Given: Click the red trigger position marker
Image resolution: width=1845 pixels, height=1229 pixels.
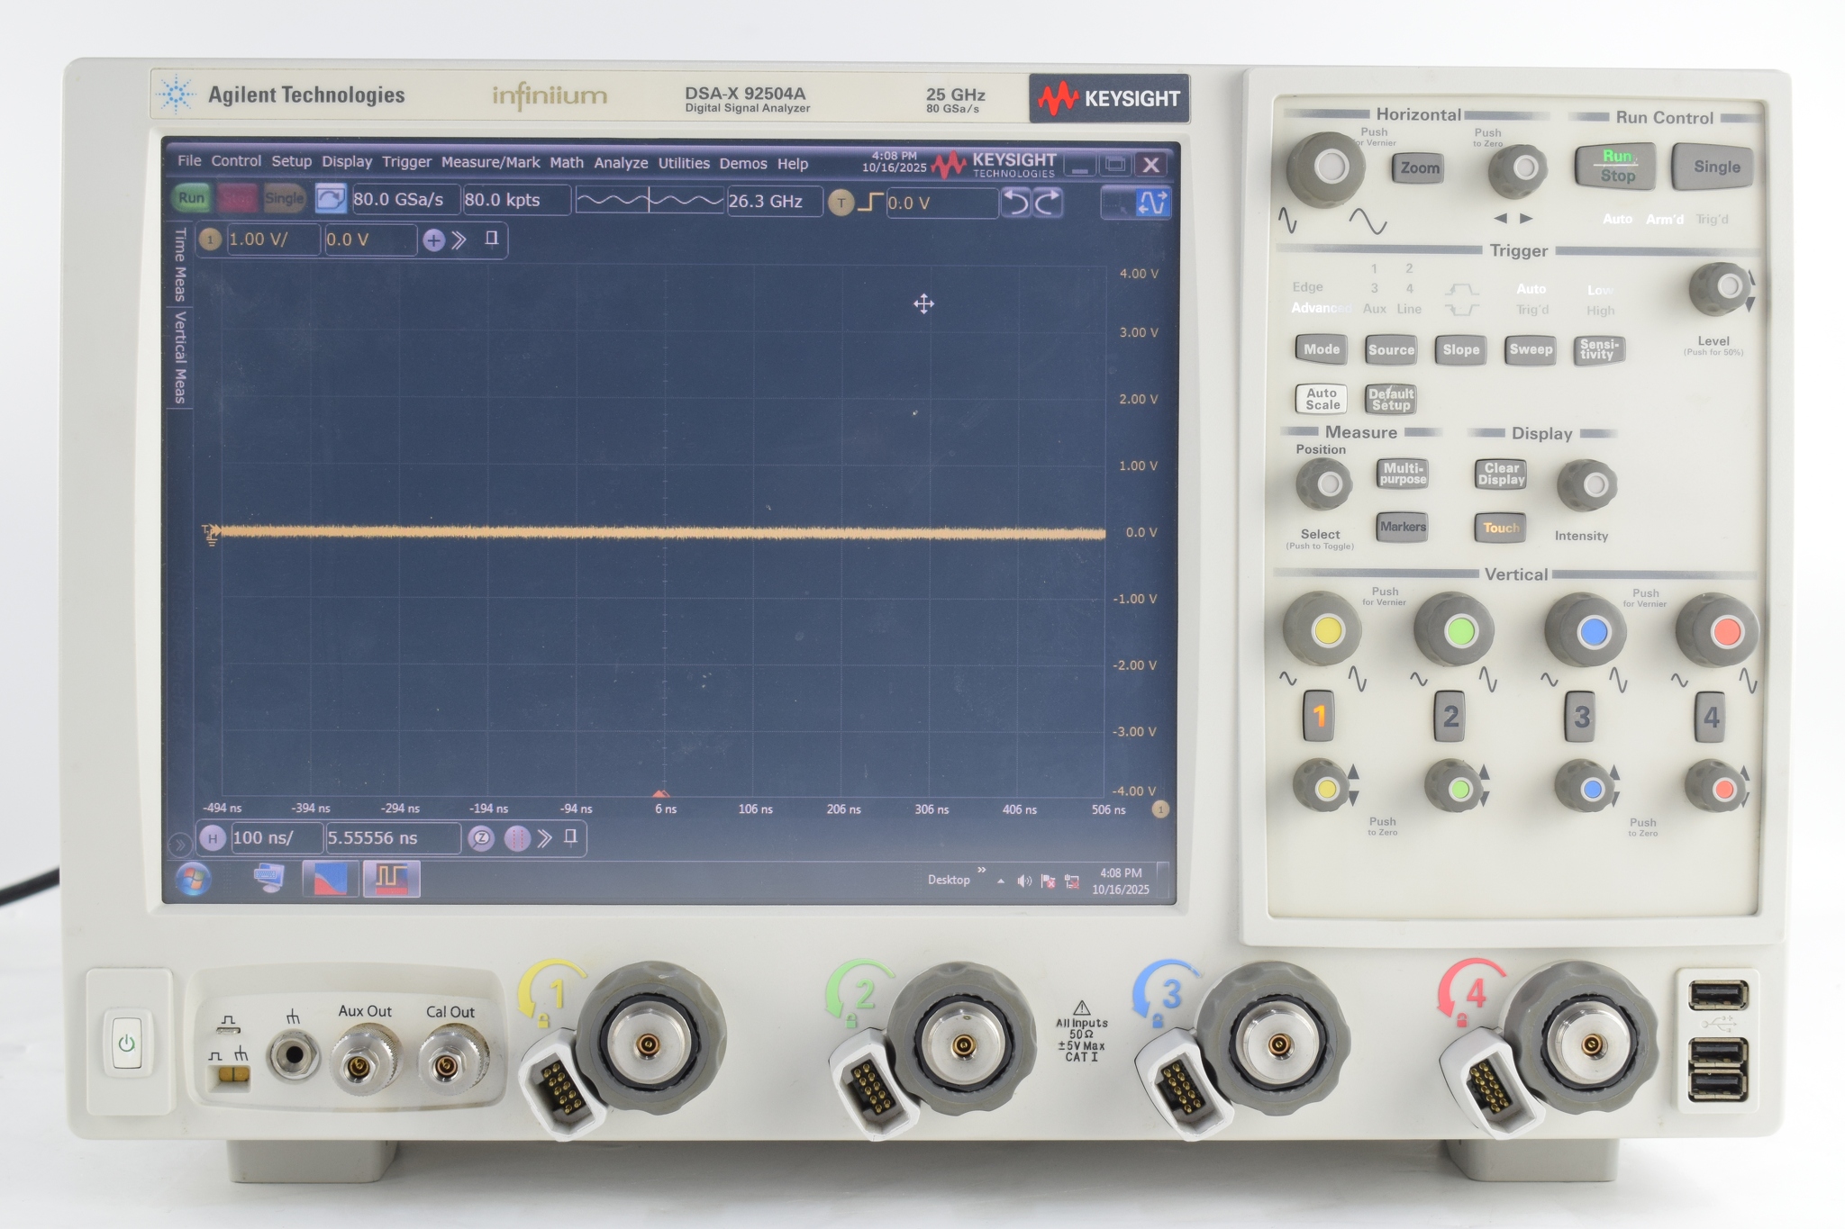Looking at the screenshot, I should point(660,793).
